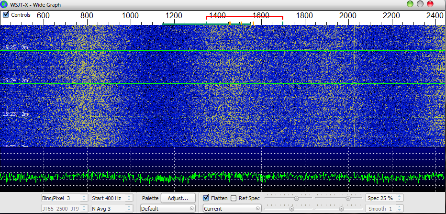446x214 pixels.
Task: Uncheck the Controls checkbox
Action: click(6, 15)
